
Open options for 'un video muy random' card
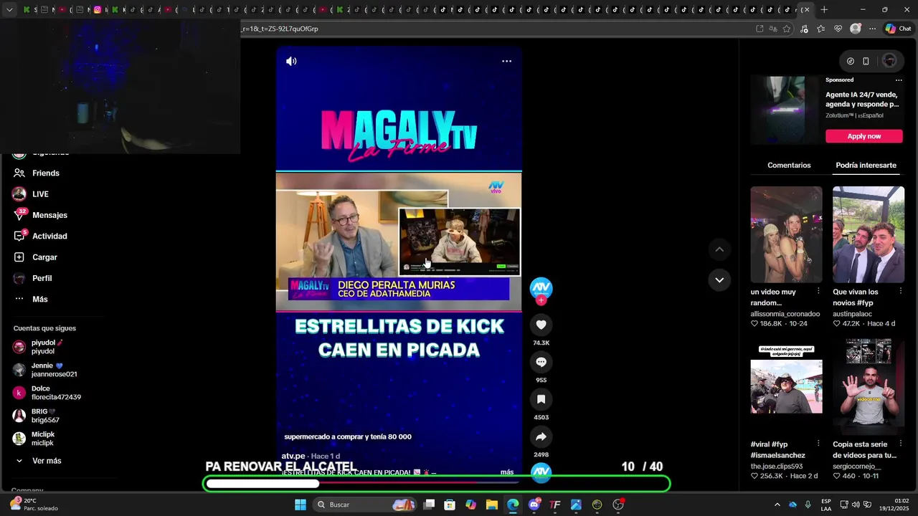pyautogui.click(x=818, y=291)
